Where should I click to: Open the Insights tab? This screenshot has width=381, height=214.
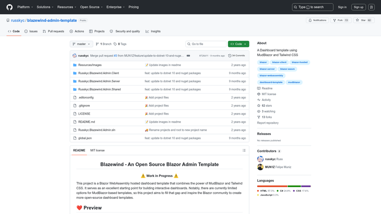point(153,31)
